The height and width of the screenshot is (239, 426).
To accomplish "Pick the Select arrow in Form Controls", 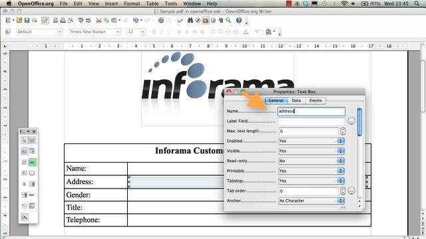I will pyautogui.click(x=24, y=140).
